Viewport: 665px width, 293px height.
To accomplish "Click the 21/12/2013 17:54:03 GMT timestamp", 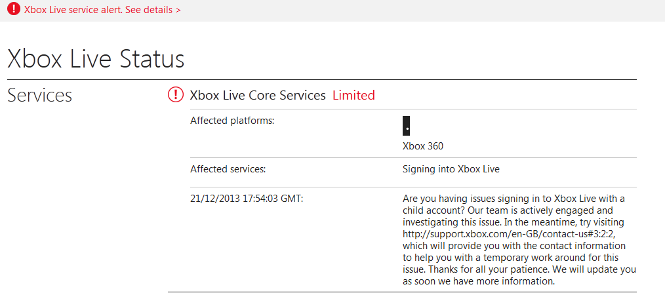I will [x=246, y=199].
